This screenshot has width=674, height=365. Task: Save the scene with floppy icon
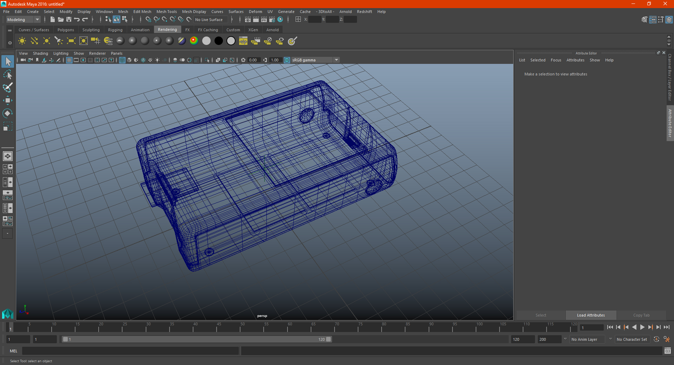[69, 20]
